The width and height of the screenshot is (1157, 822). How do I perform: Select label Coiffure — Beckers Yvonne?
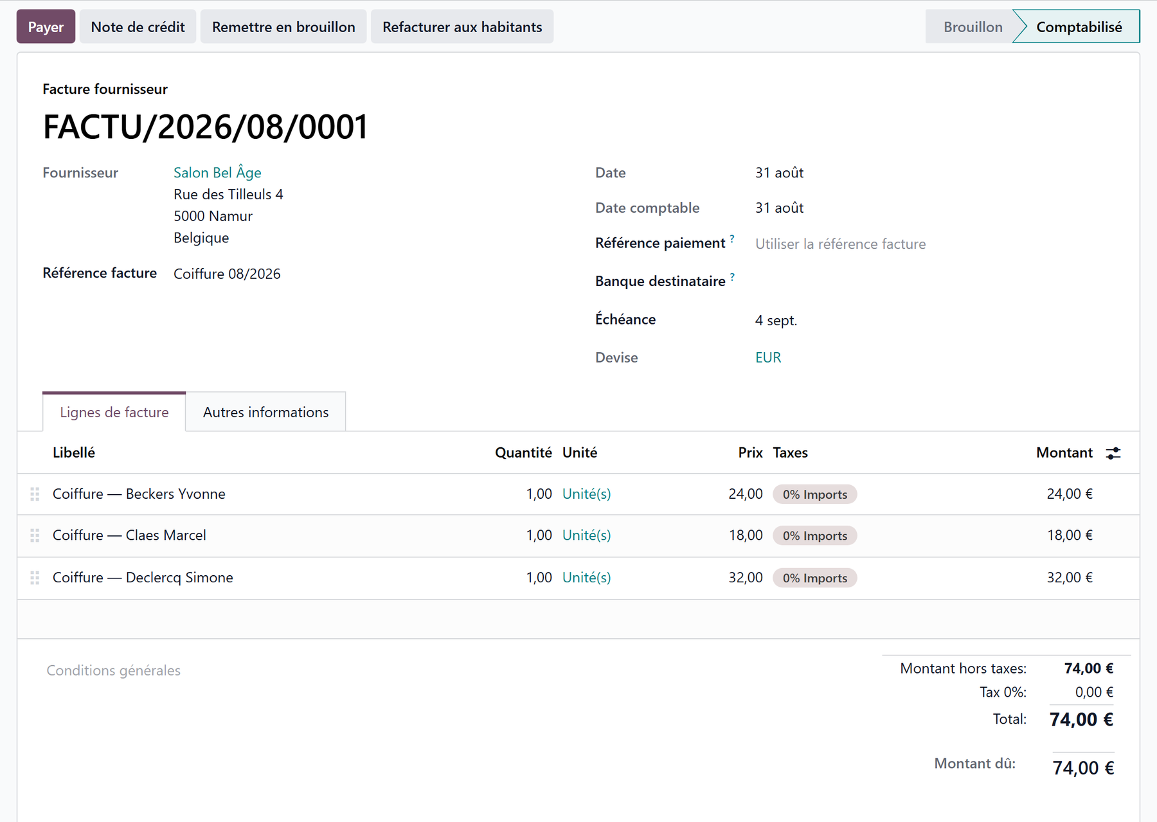coord(139,494)
